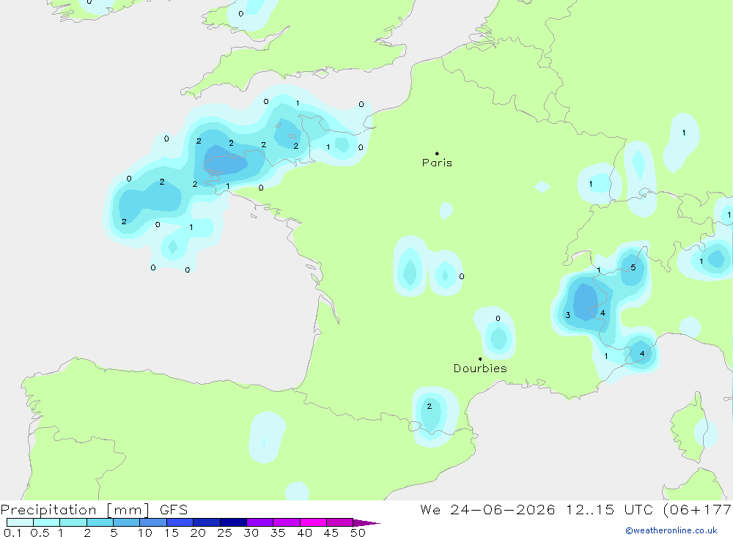This screenshot has height=537, width=733.
Task: Click the weatheronline.co.uk copyright link
Action: [671, 530]
